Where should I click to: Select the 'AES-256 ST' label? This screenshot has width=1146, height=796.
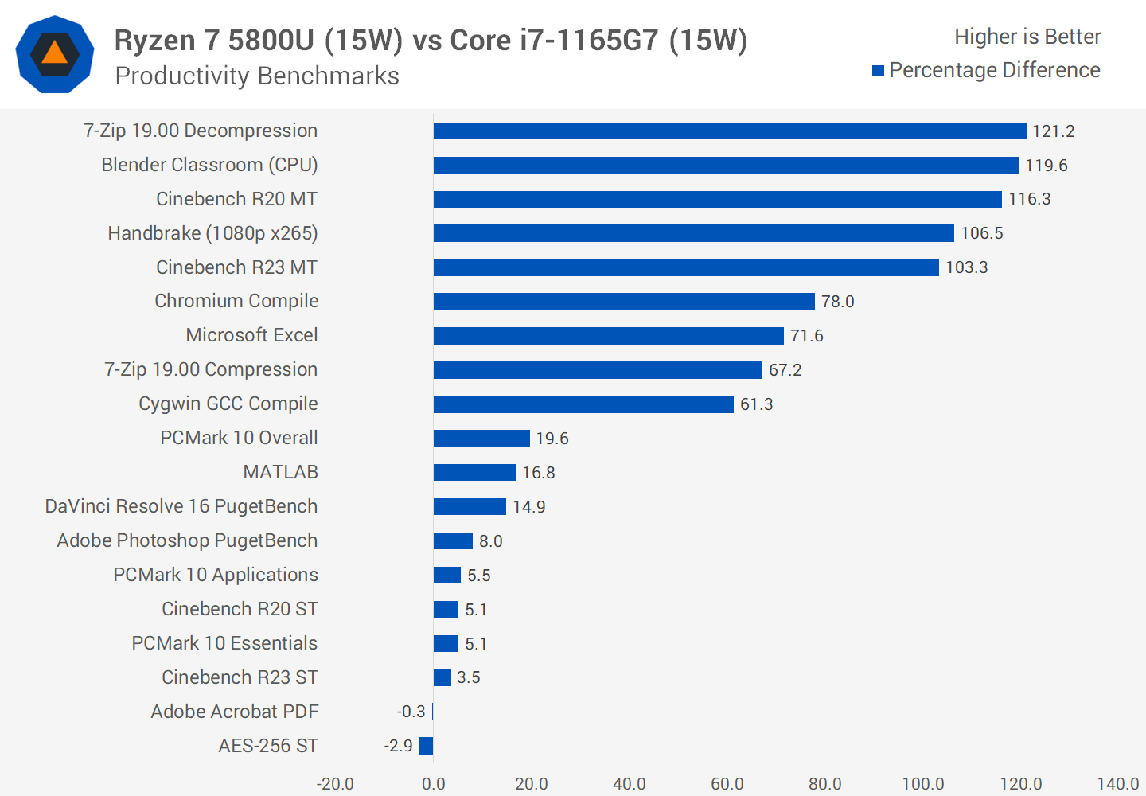pos(268,746)
